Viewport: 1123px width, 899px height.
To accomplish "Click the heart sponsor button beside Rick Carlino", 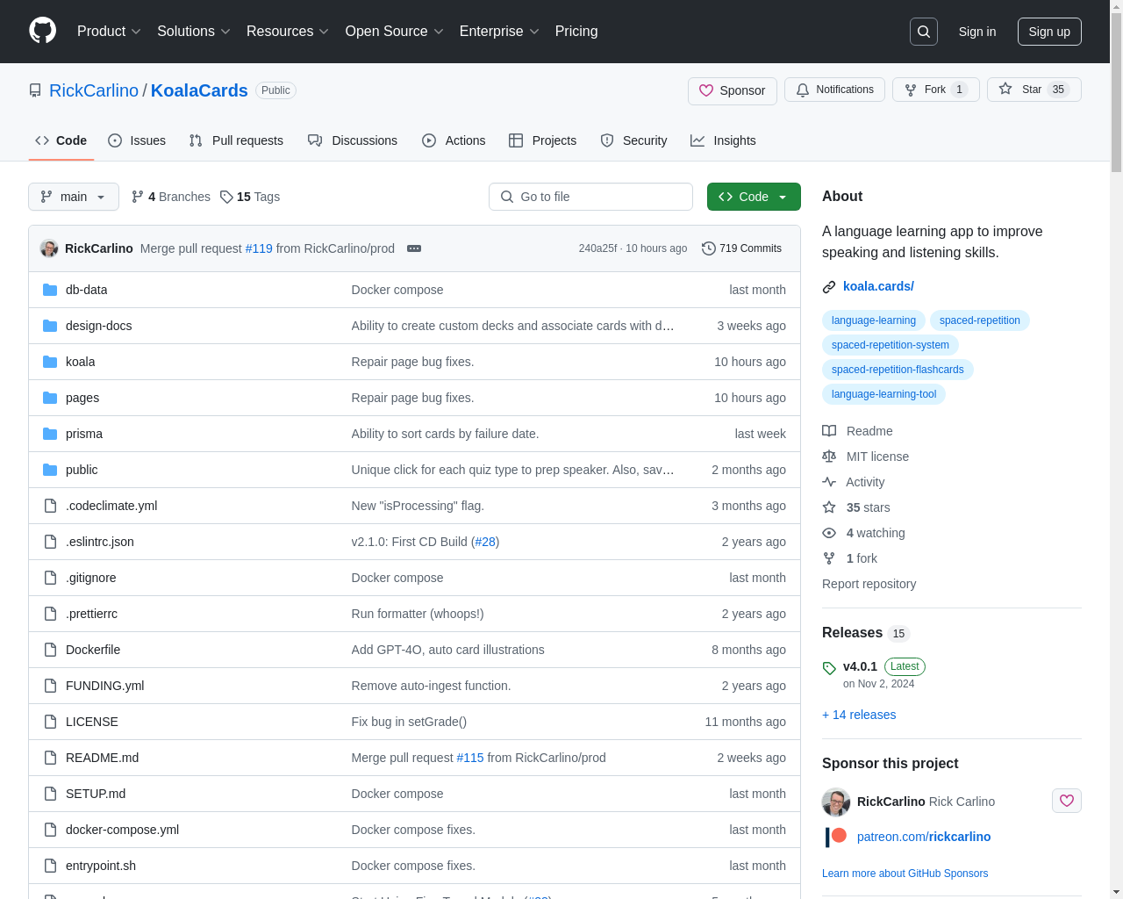I will 1067,801.
